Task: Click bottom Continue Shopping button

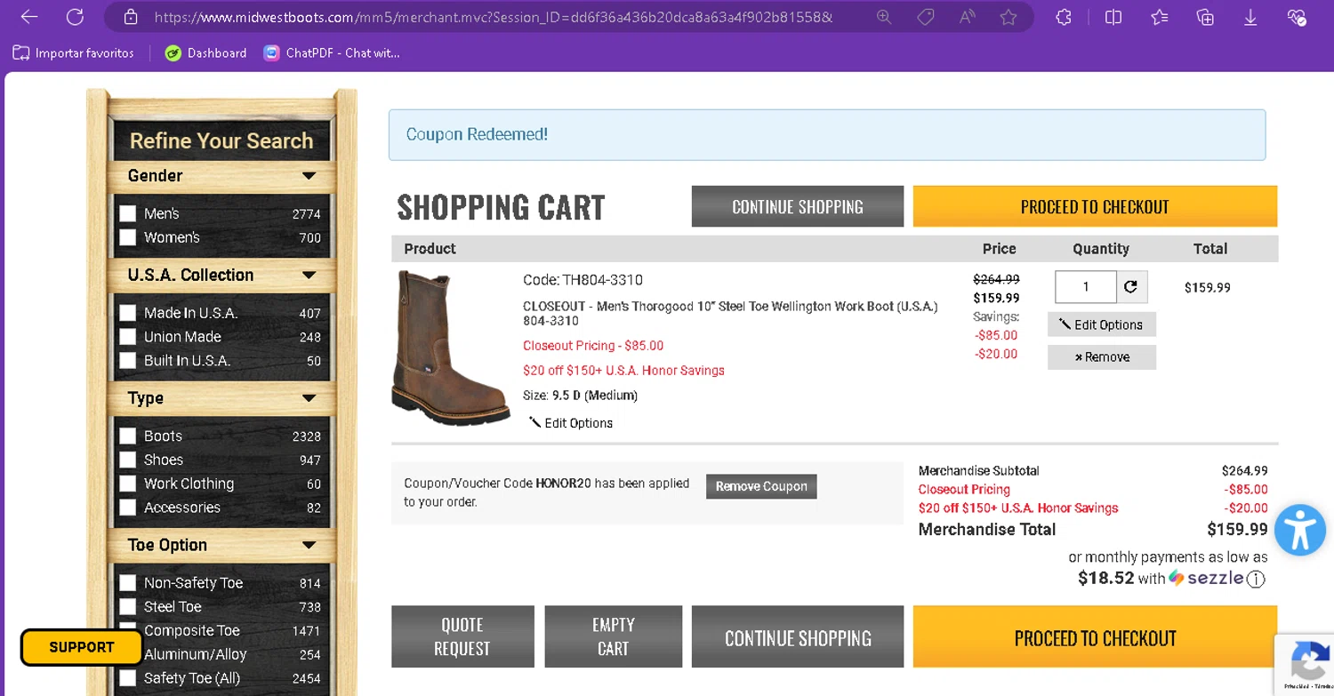Action: [x=798, y=637]
